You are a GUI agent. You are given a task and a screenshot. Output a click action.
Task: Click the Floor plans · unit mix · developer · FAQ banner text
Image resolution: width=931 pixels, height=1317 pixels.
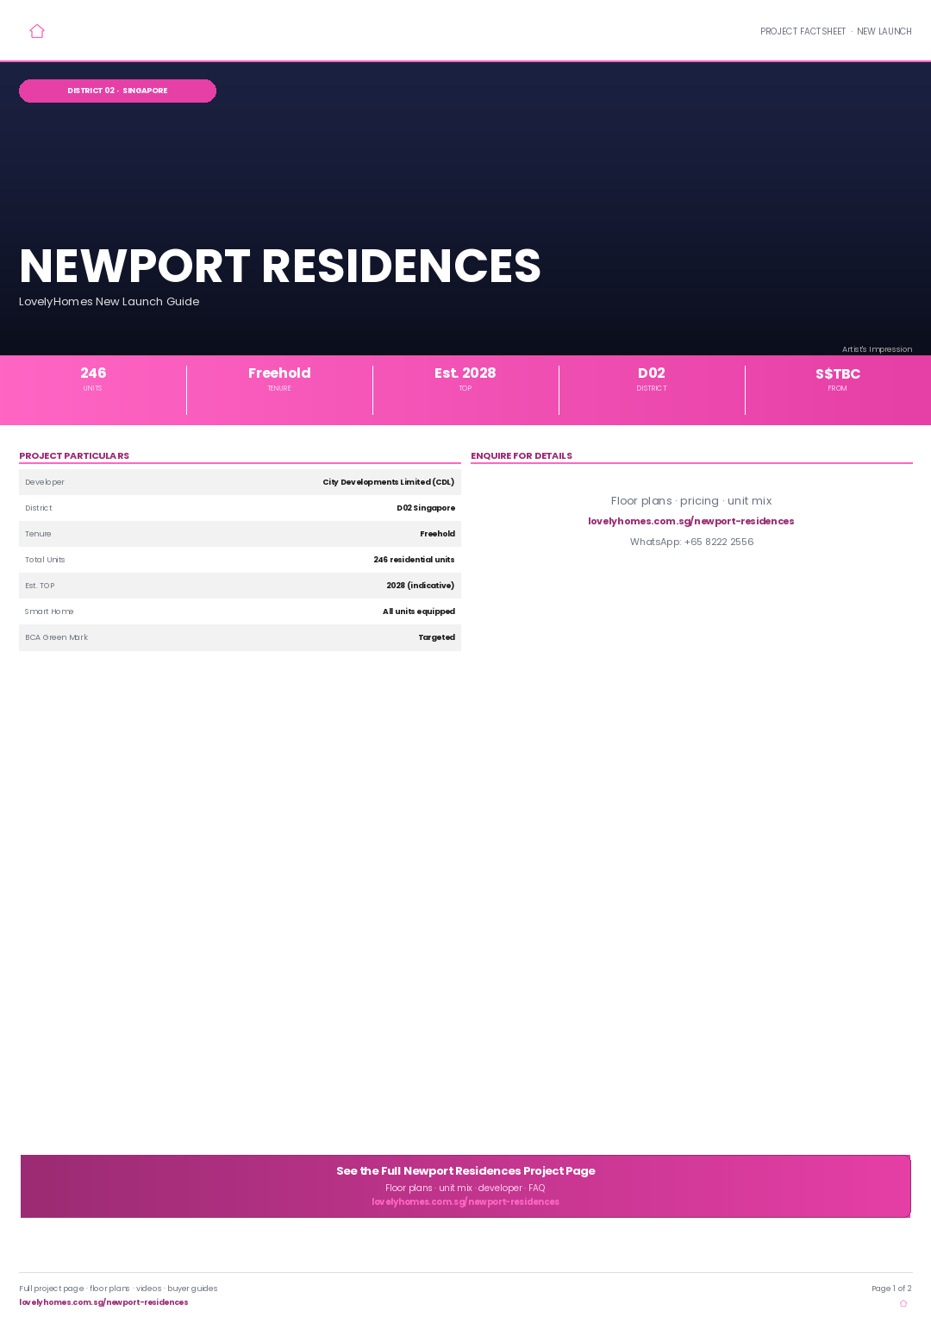(465, 1188)
